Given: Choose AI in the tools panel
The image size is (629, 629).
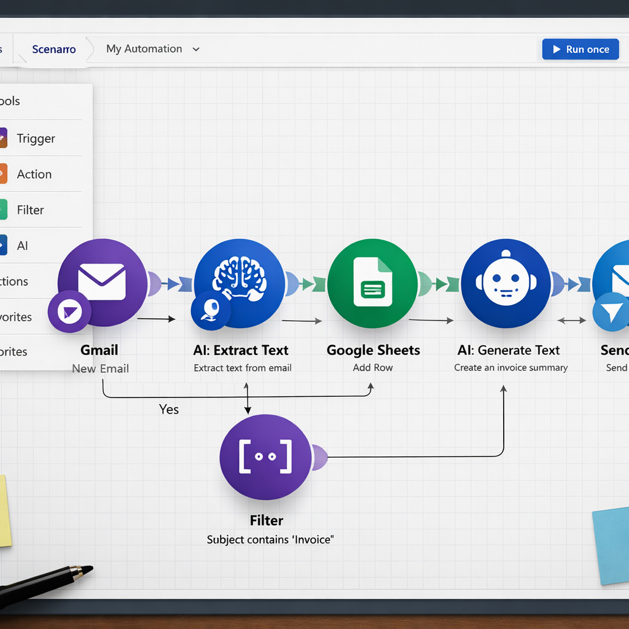Looking at the screenshot, I should point(23,246).
